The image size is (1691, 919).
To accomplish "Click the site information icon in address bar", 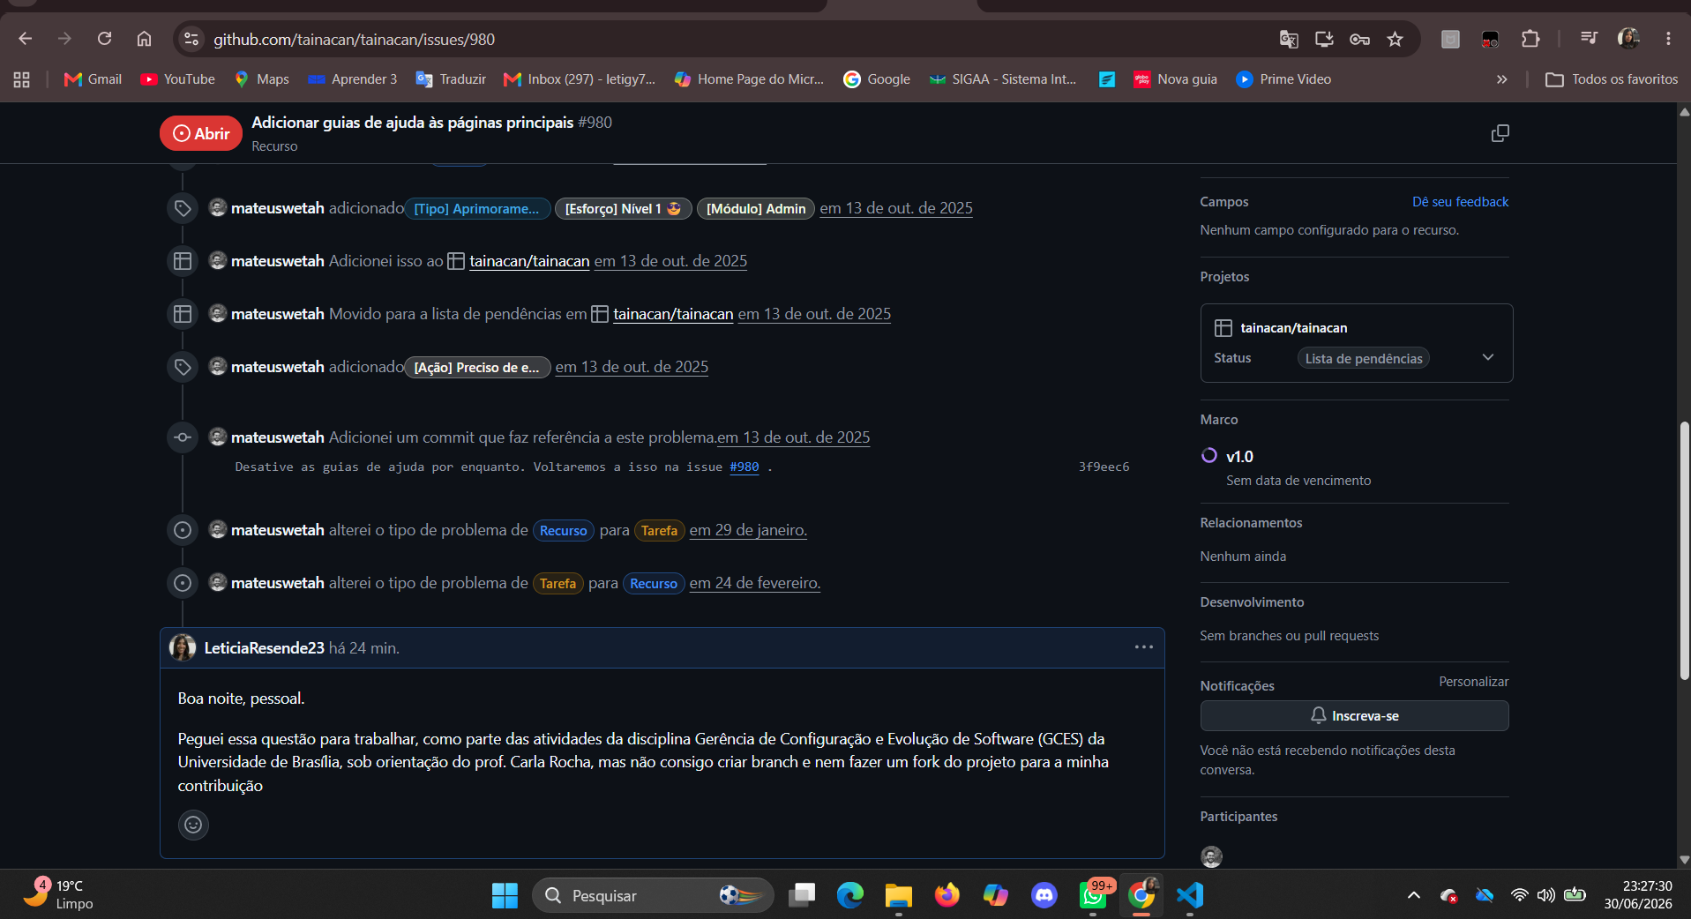I will coord(191,39).
